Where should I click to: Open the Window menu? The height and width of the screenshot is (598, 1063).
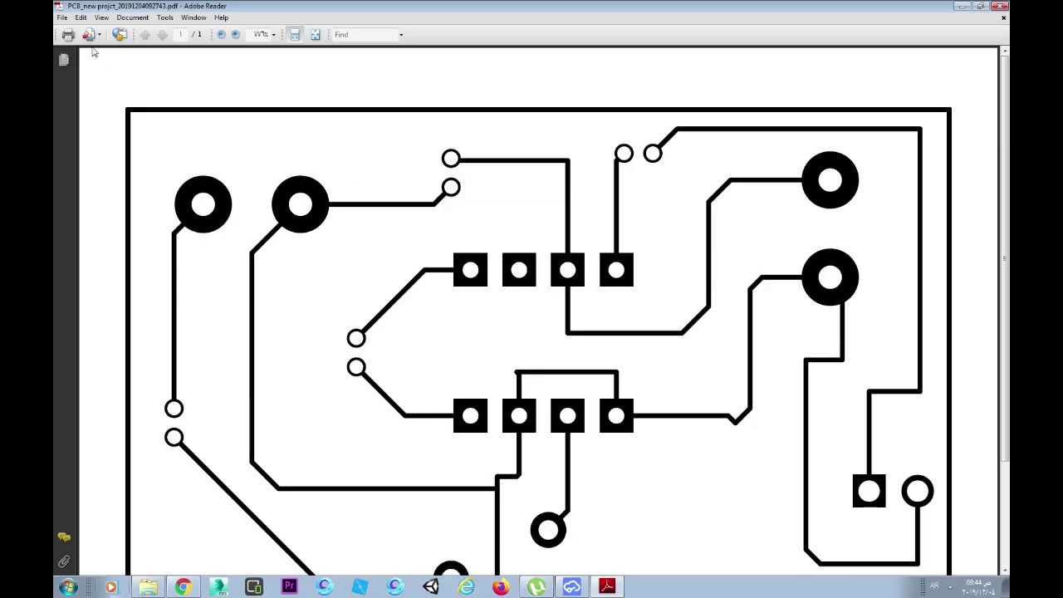(x=193, y=17)
